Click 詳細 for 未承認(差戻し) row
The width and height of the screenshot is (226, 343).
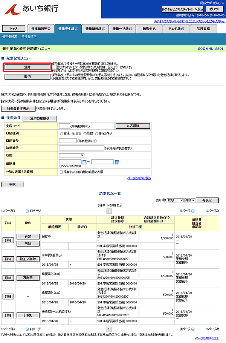tap(8, 259)
